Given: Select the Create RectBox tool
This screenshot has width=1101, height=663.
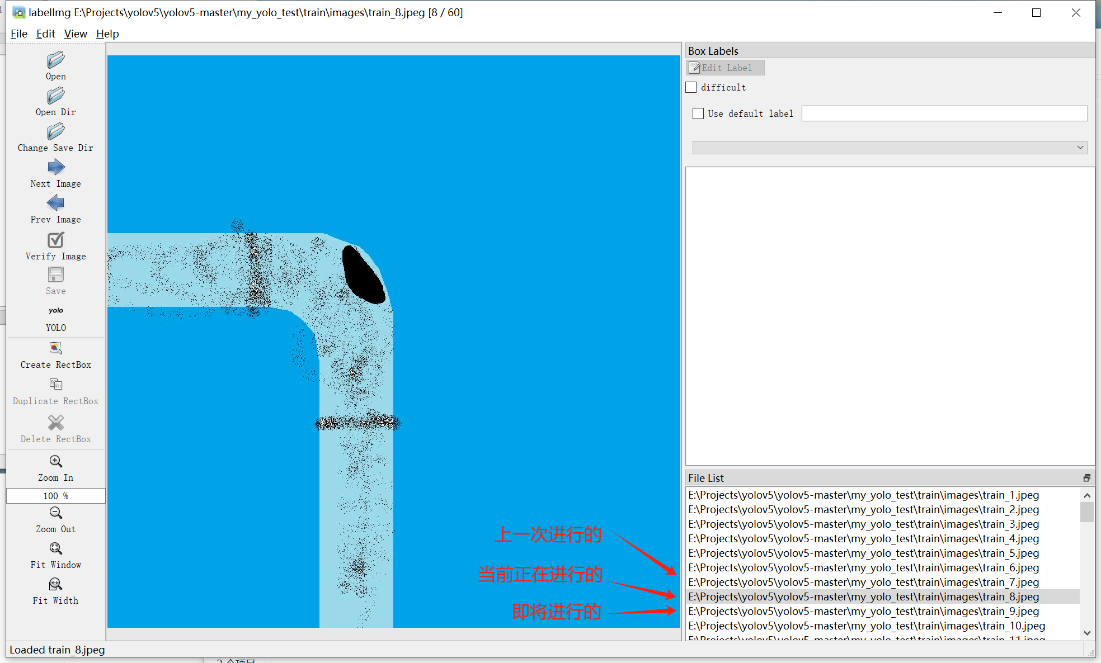Looking at the screenshot, I should 55,348.
